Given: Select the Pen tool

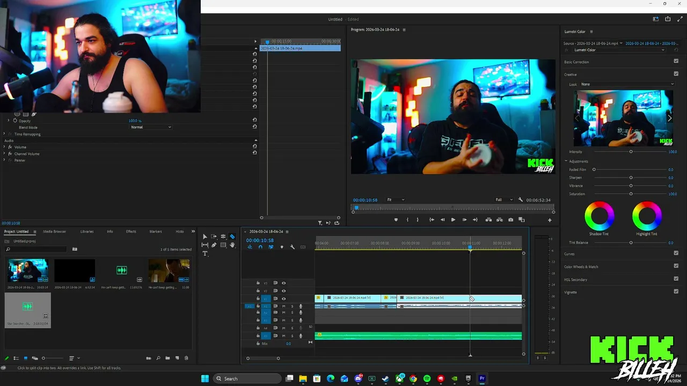Looking at the screenshot, I should pos(214,245).
